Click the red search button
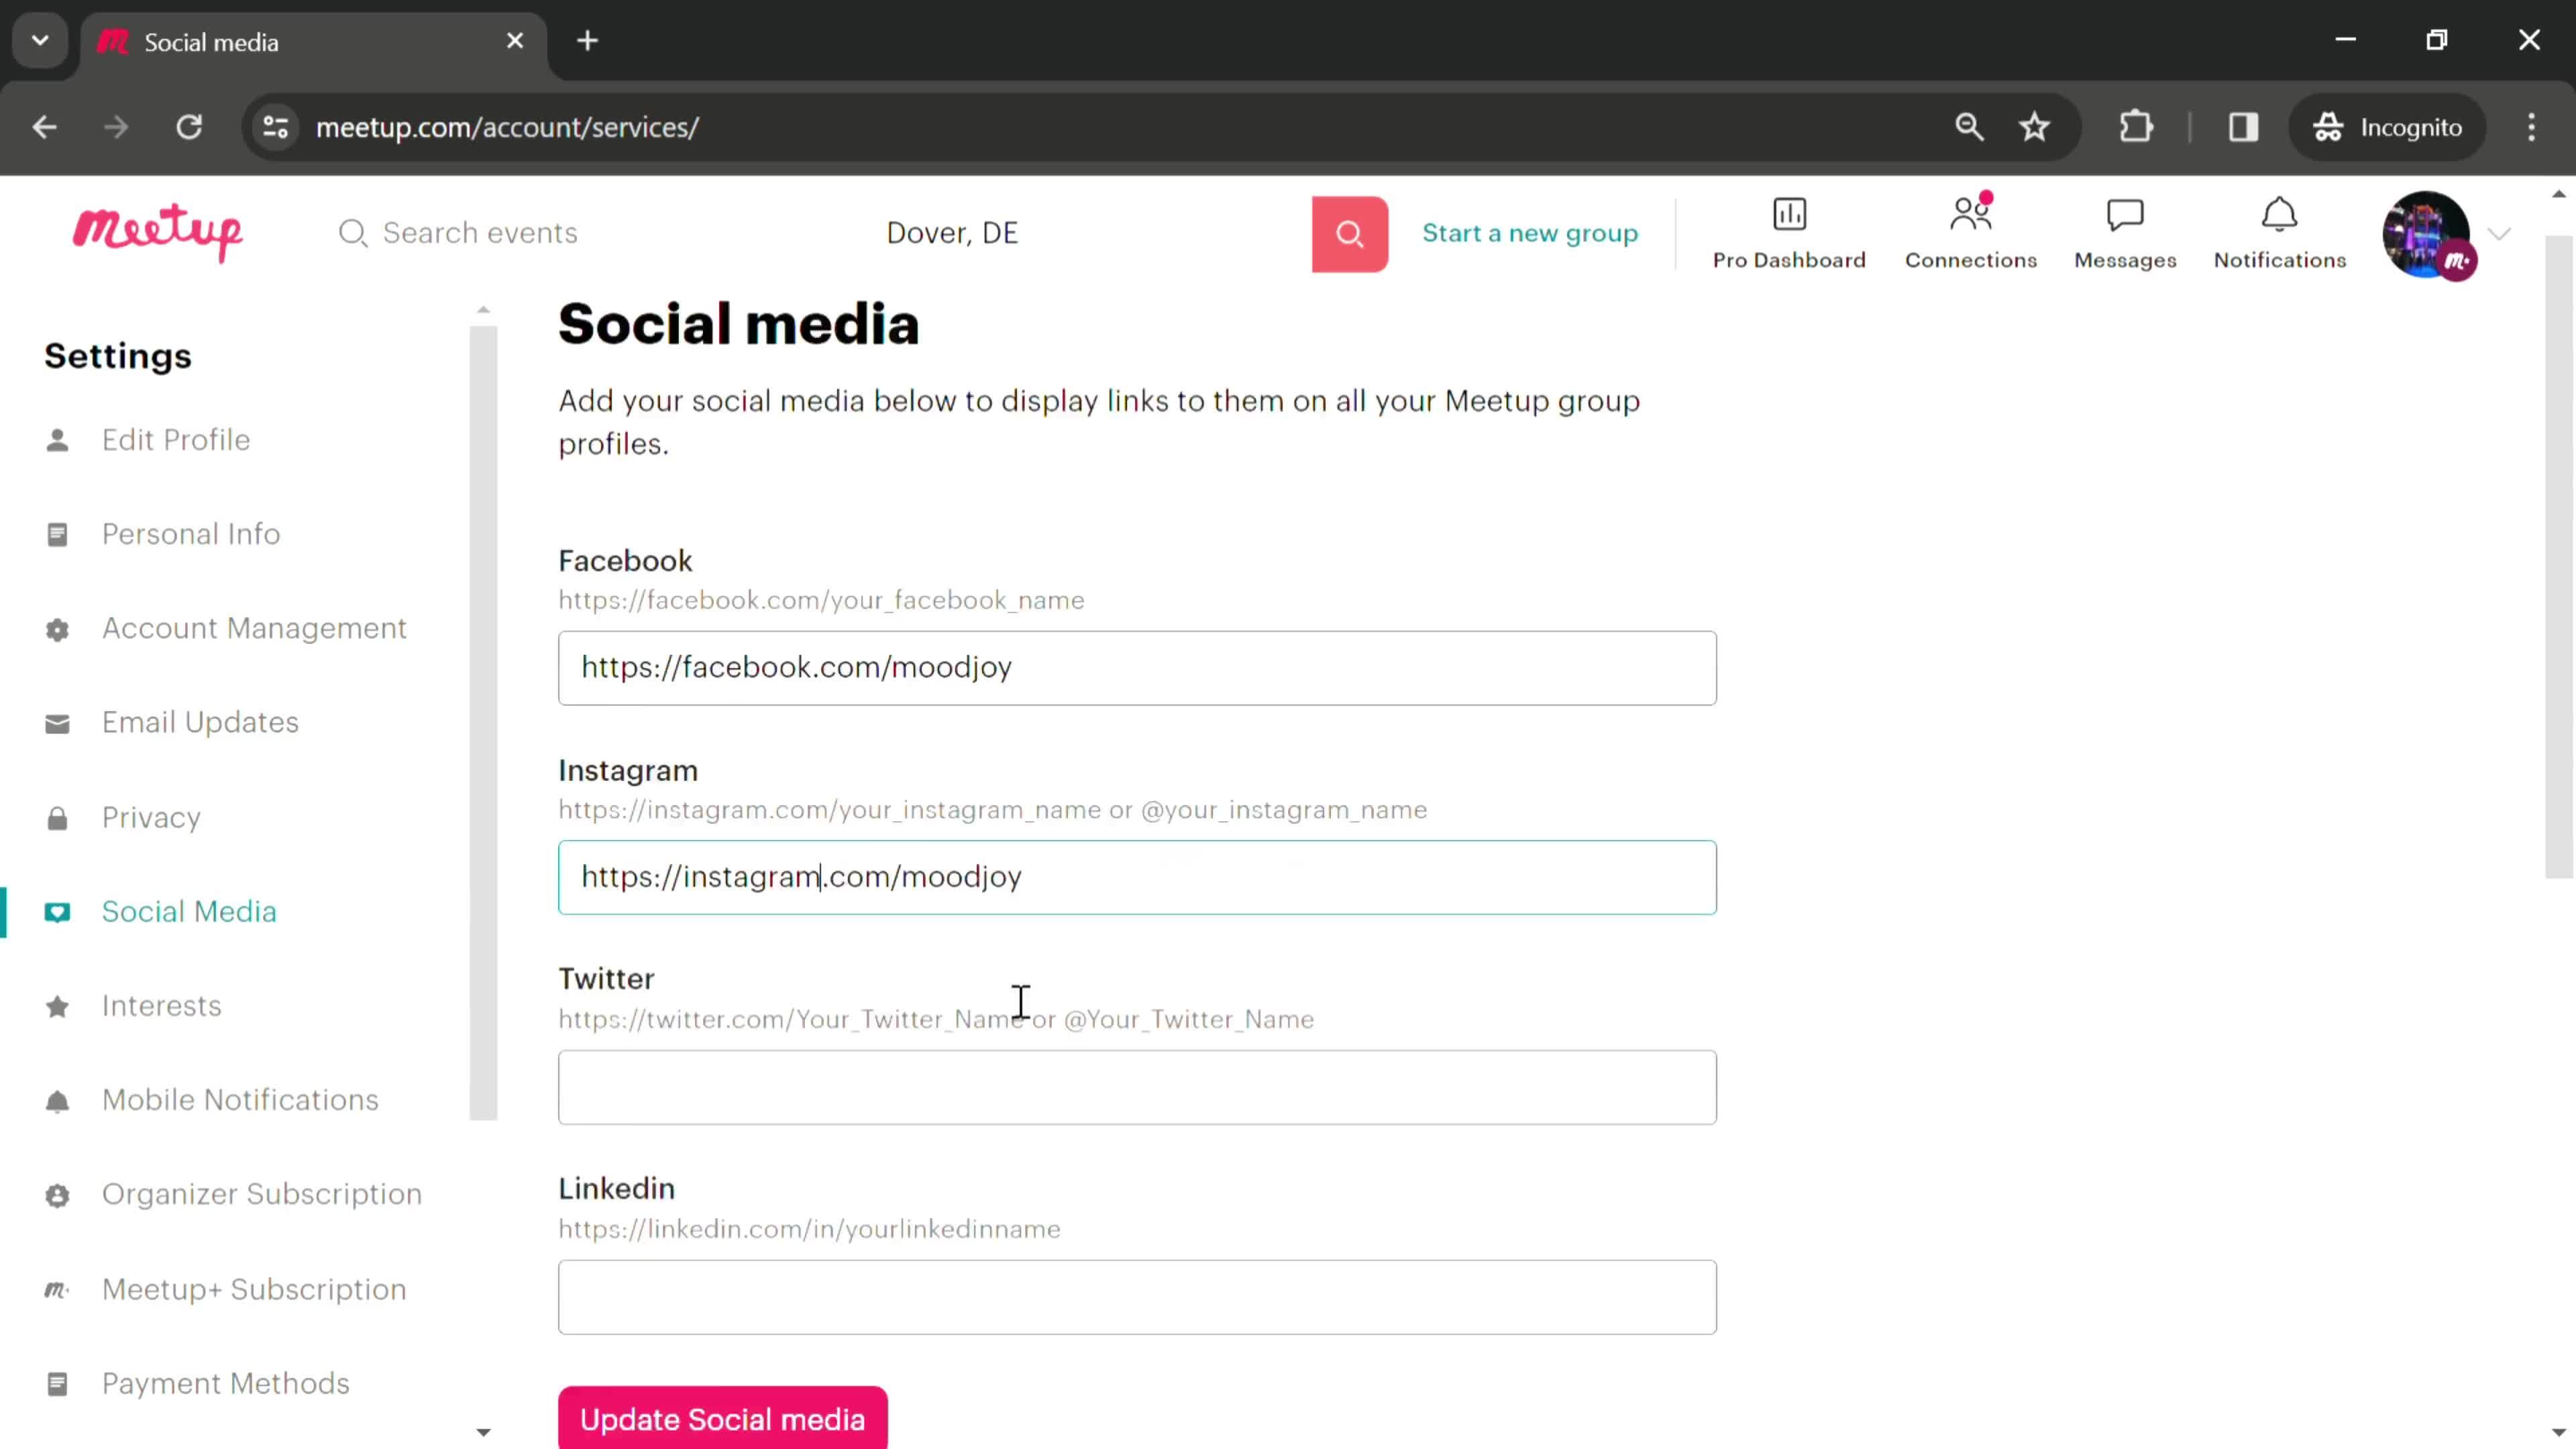The image size is (2576, 1449). [x=1349, y=234]
